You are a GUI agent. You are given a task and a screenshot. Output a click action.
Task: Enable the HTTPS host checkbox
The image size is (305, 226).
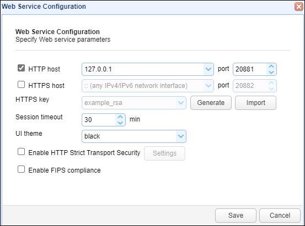coord(21,84)
